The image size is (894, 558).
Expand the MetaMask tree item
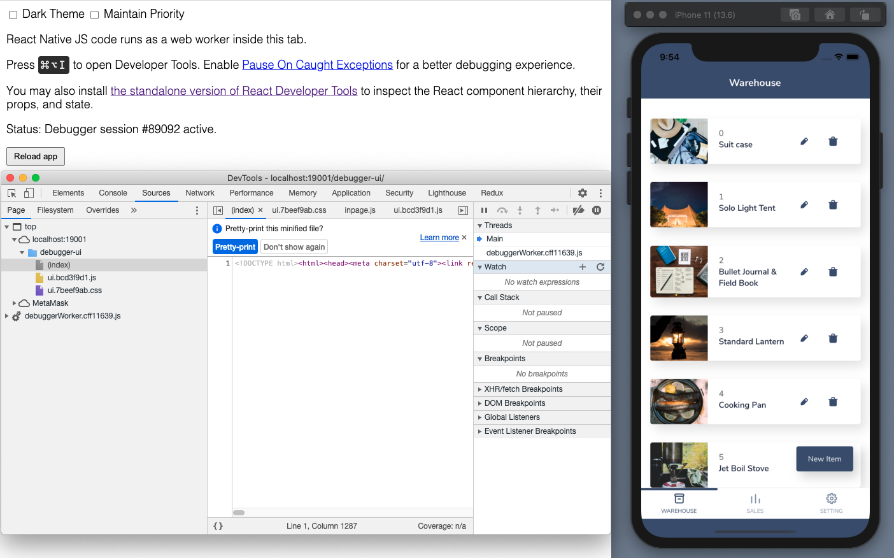coord(13,303)
